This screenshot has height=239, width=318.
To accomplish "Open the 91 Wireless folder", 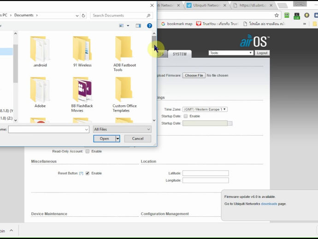I will point(82,52).
